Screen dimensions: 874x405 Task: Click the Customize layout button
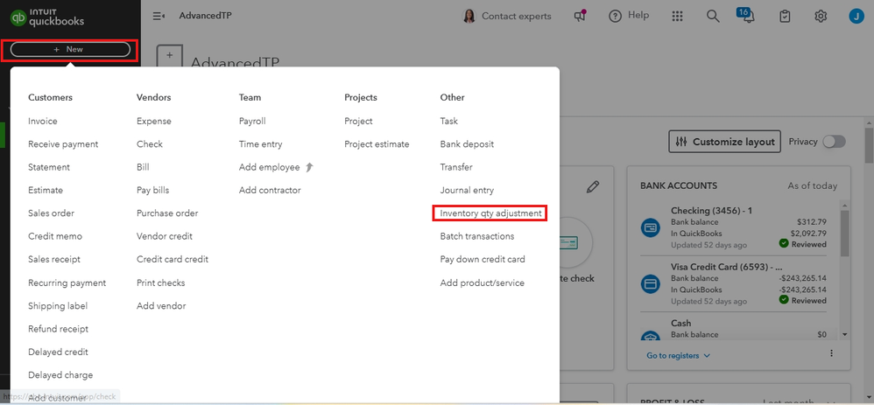click(725, 142)
